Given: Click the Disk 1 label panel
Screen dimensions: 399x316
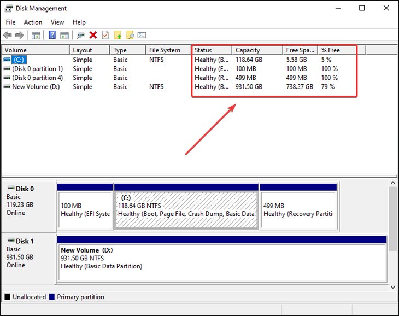Looking at the screenshot, I should [28, 253].
